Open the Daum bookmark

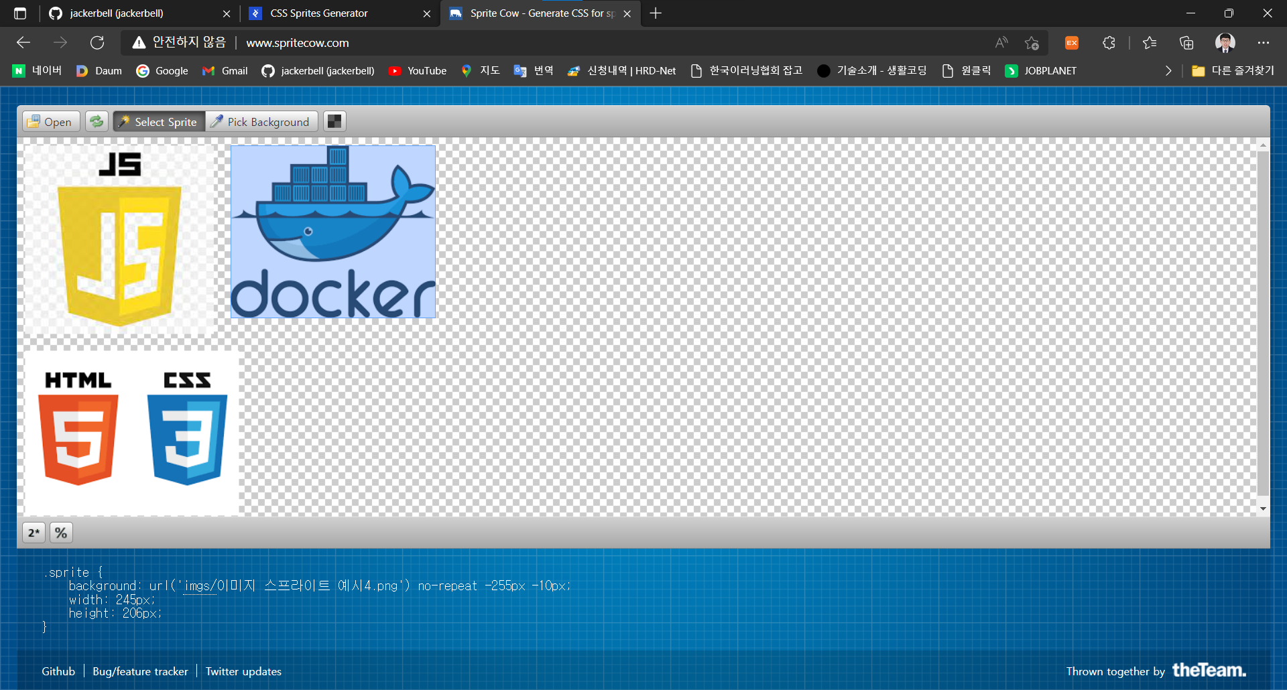pos(99,71)
